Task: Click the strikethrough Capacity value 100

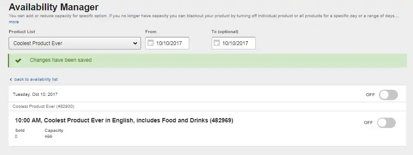Action: click(48, 137)
